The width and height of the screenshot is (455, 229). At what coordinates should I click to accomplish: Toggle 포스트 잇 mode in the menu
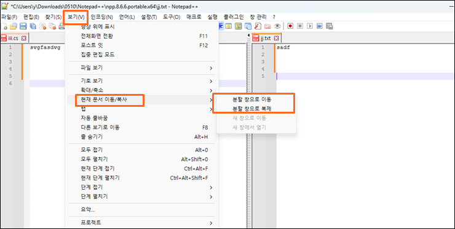(141, 45)
